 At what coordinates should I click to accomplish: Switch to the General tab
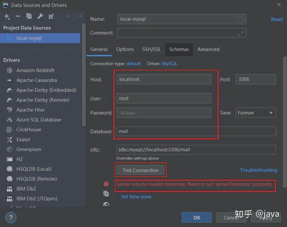[99, 49]
